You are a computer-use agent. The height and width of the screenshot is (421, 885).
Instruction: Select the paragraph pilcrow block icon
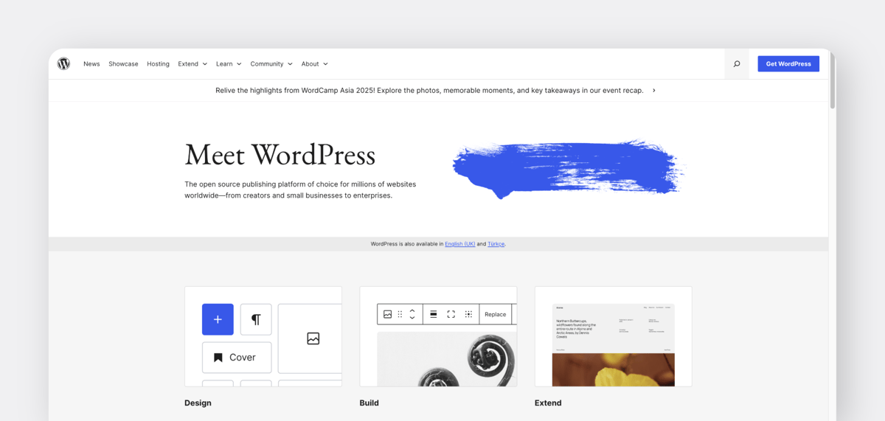coord(256,319)
